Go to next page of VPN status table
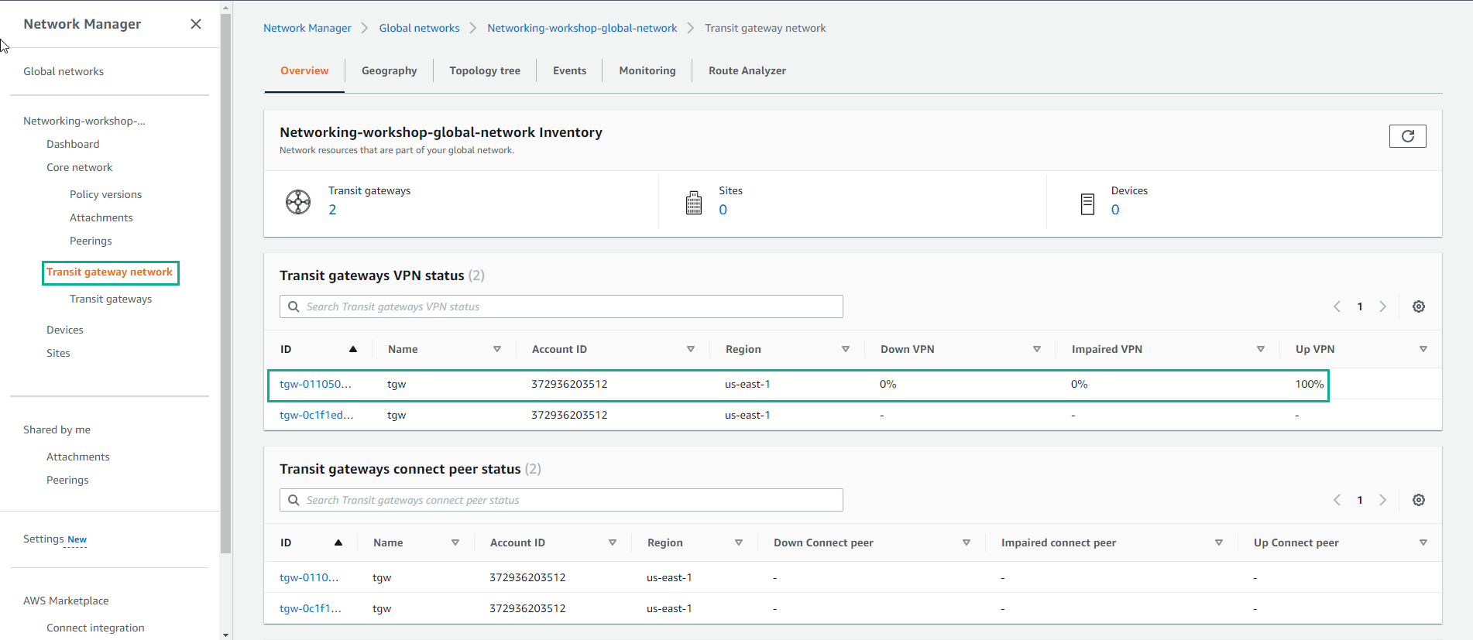The width and height of the screenshot is (1473, 640). (1382, 306)
